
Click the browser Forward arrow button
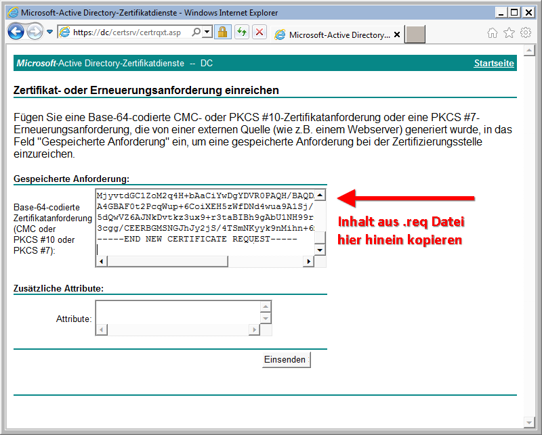(x=35, y=31)
